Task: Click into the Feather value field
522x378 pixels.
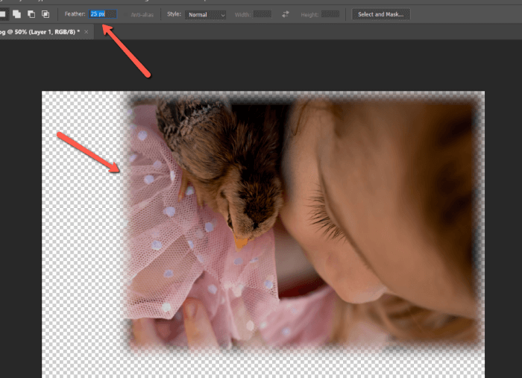Action: click(x=102, y=14)
